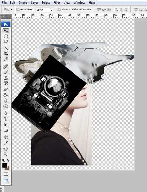This screenshot has width=147, height=192.
Task: Click the Ps logo button
Action: click(x=6, y=24)
